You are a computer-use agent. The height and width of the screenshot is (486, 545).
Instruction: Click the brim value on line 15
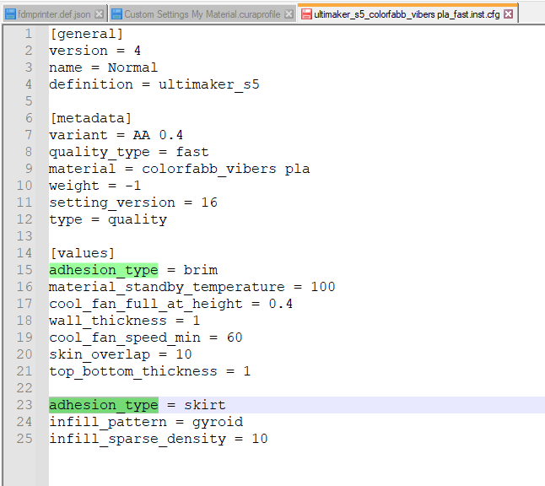click(200, 270)
